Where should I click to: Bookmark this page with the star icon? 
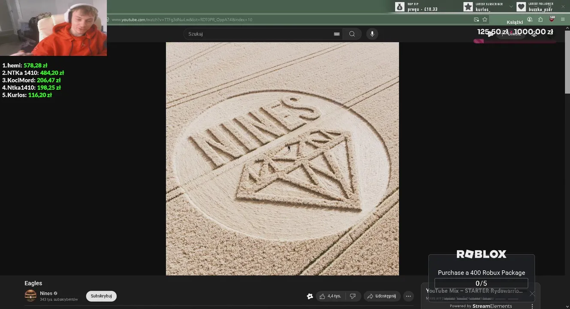click(485, 19)
